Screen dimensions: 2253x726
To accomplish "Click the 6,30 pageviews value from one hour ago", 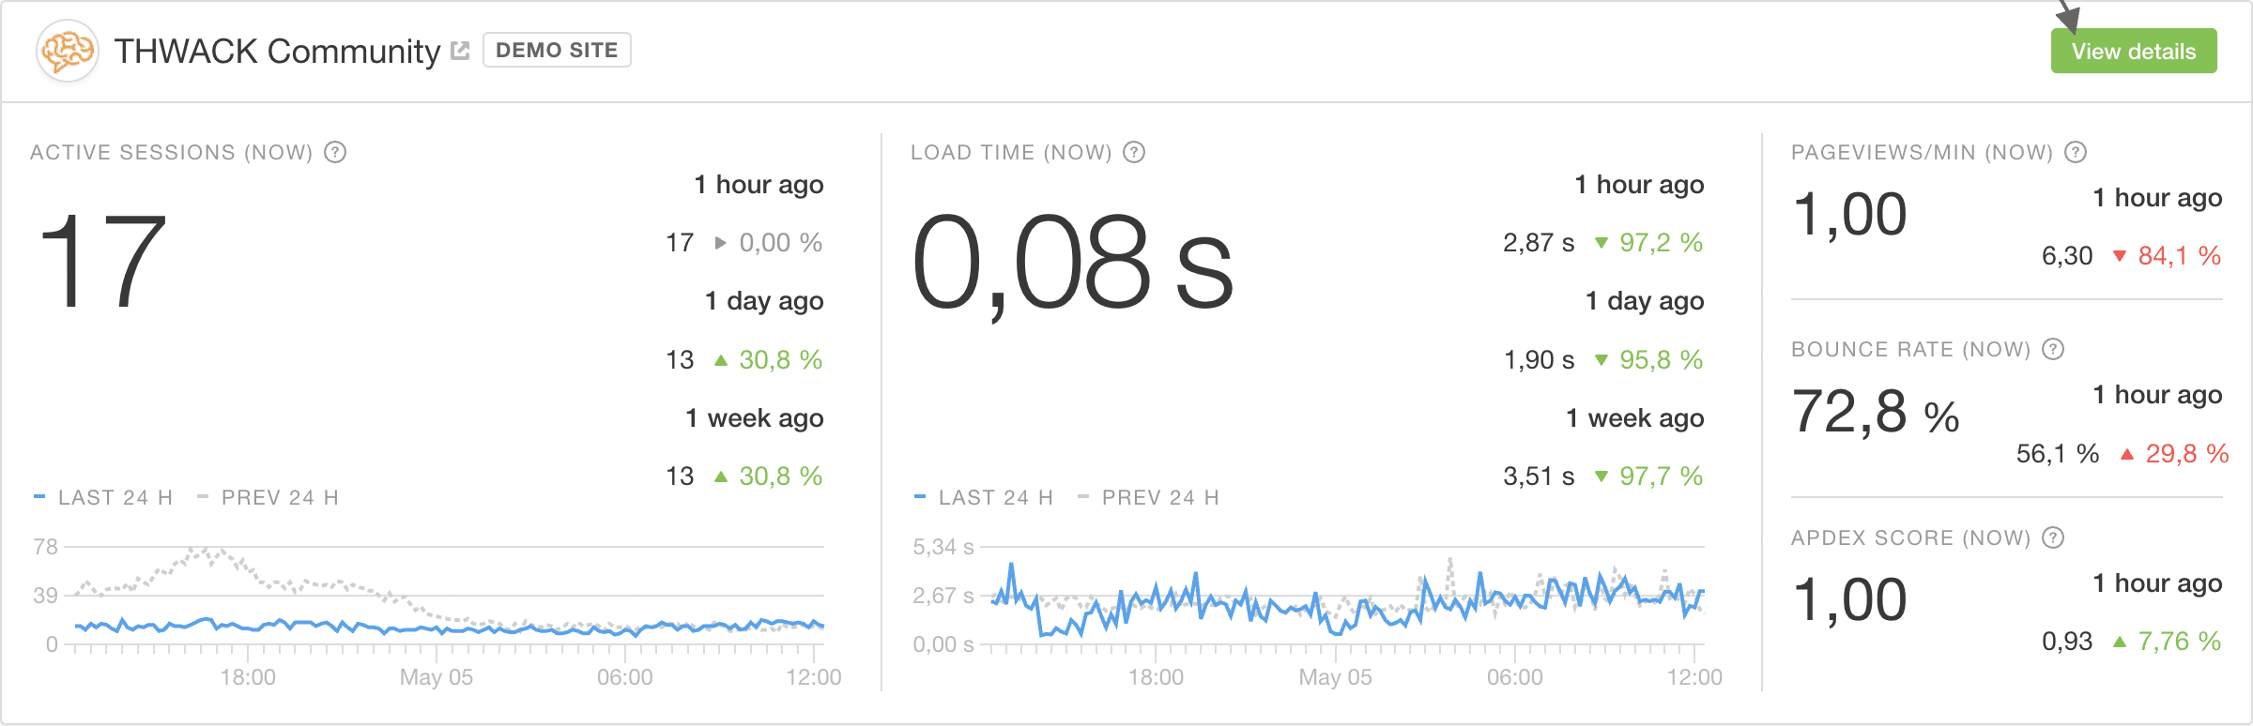I will pyautogui.click(x=2067, y=256).
